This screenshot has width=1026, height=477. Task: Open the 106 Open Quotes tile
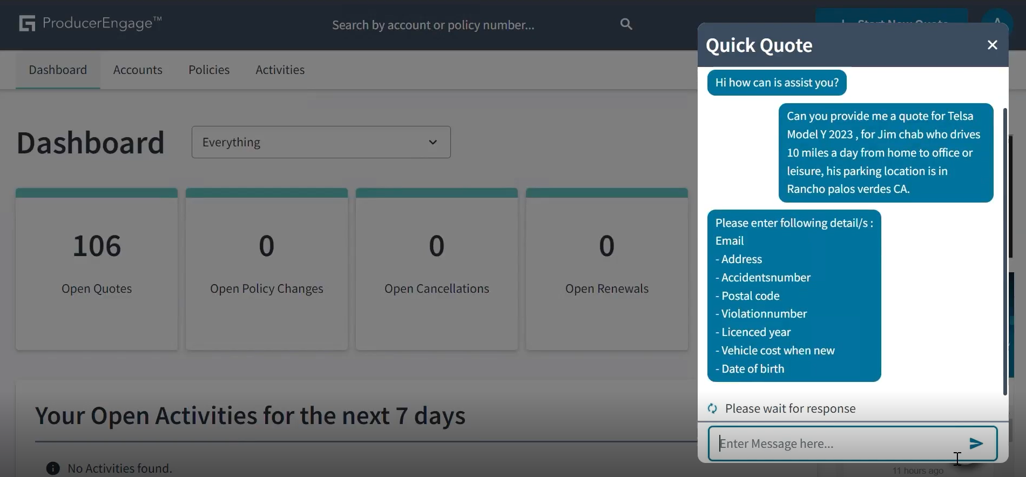click(97, 269)
